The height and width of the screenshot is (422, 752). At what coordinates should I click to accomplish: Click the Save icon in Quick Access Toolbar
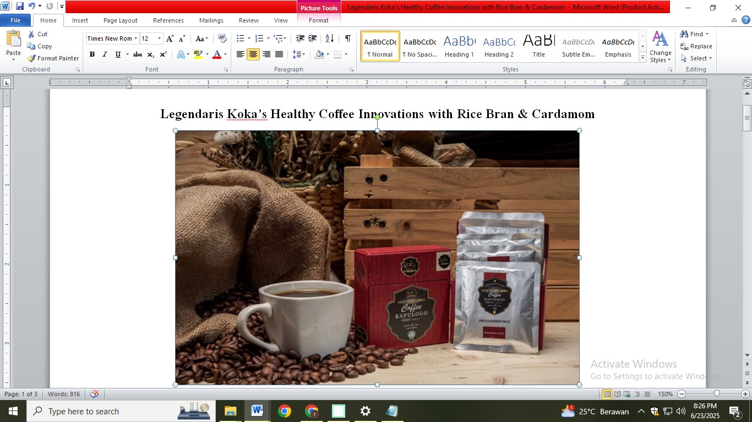[x=20, y=7]
